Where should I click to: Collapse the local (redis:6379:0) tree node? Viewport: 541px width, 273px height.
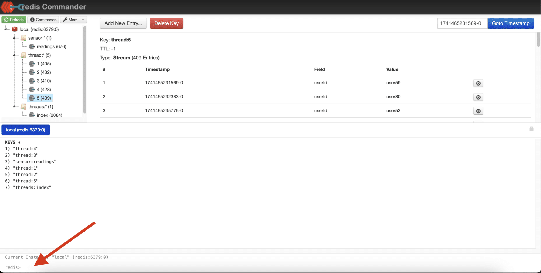(5, 29)
